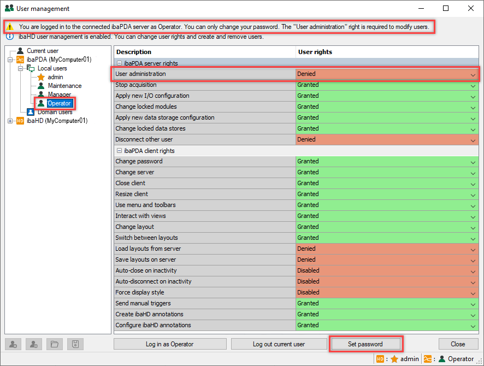Image resolution: width=484 pixels, height=366 pixels.
Task: Click the open folder icon button
Action: pos(55,344)
